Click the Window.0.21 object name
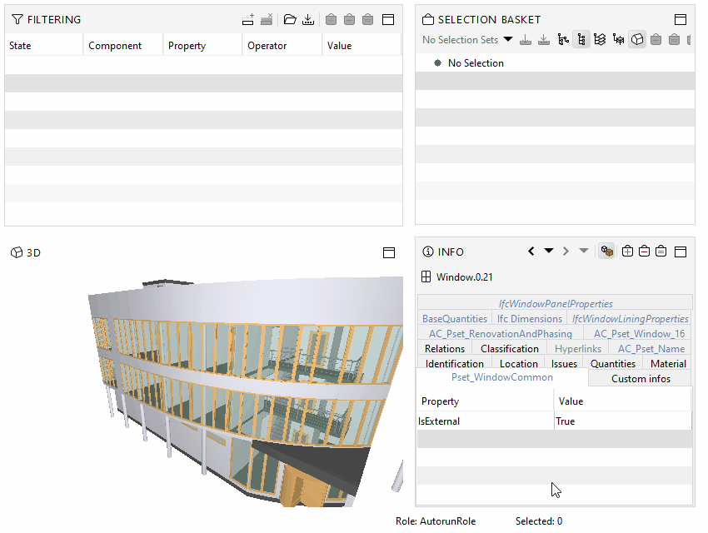The height and width of the screenshot is (533, 708). pyautogui.click(x=464, y=277)
